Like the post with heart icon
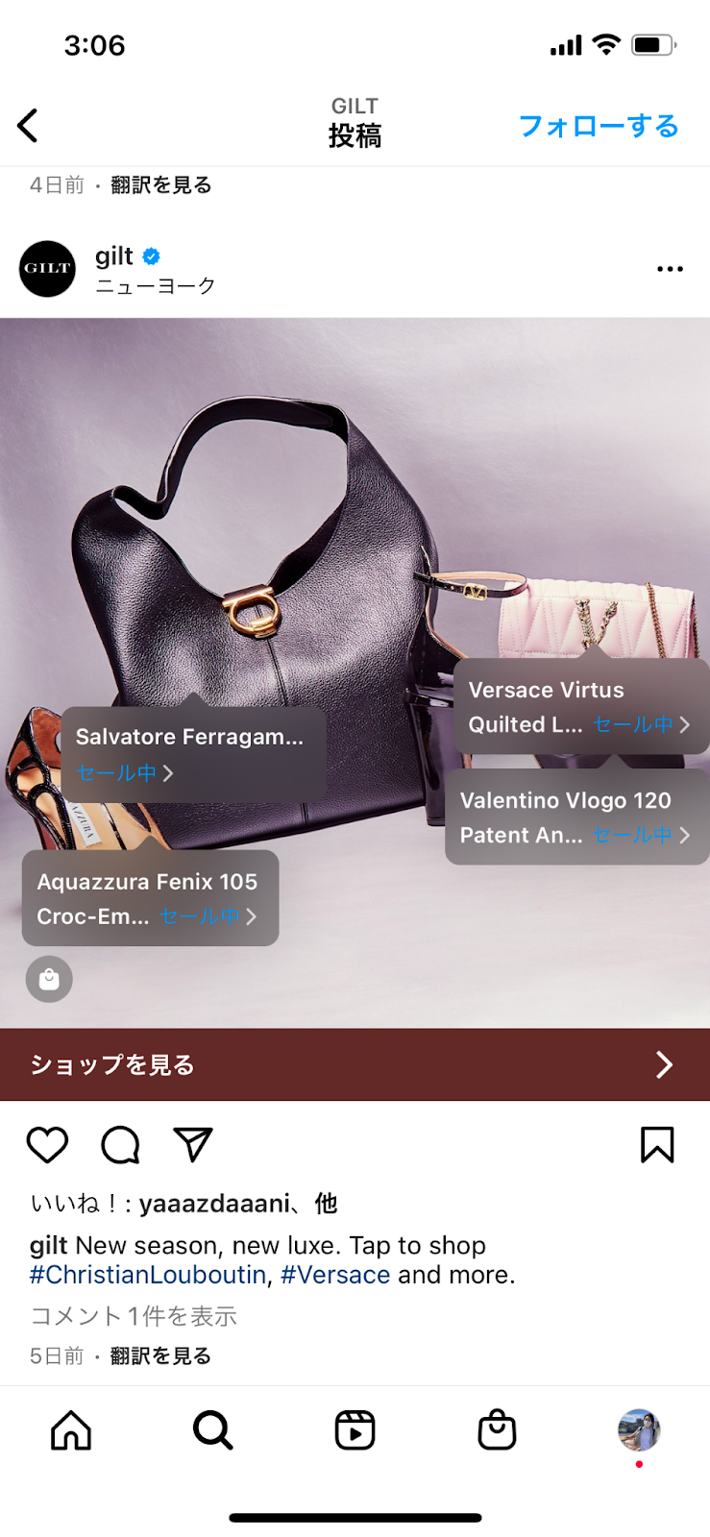Image resolution: width=710 pixels, height=1537 pixels. coord(47,1144)
